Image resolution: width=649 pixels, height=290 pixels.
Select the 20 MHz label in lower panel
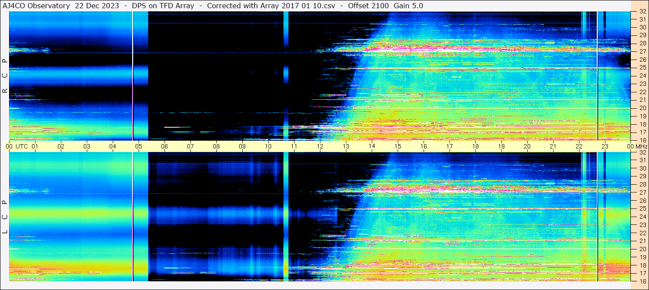click(x=643, y=249)
